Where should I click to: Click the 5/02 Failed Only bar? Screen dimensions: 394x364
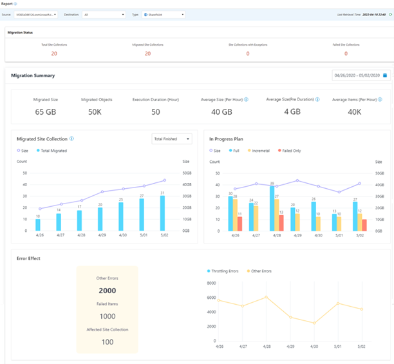tap(364, 225)
